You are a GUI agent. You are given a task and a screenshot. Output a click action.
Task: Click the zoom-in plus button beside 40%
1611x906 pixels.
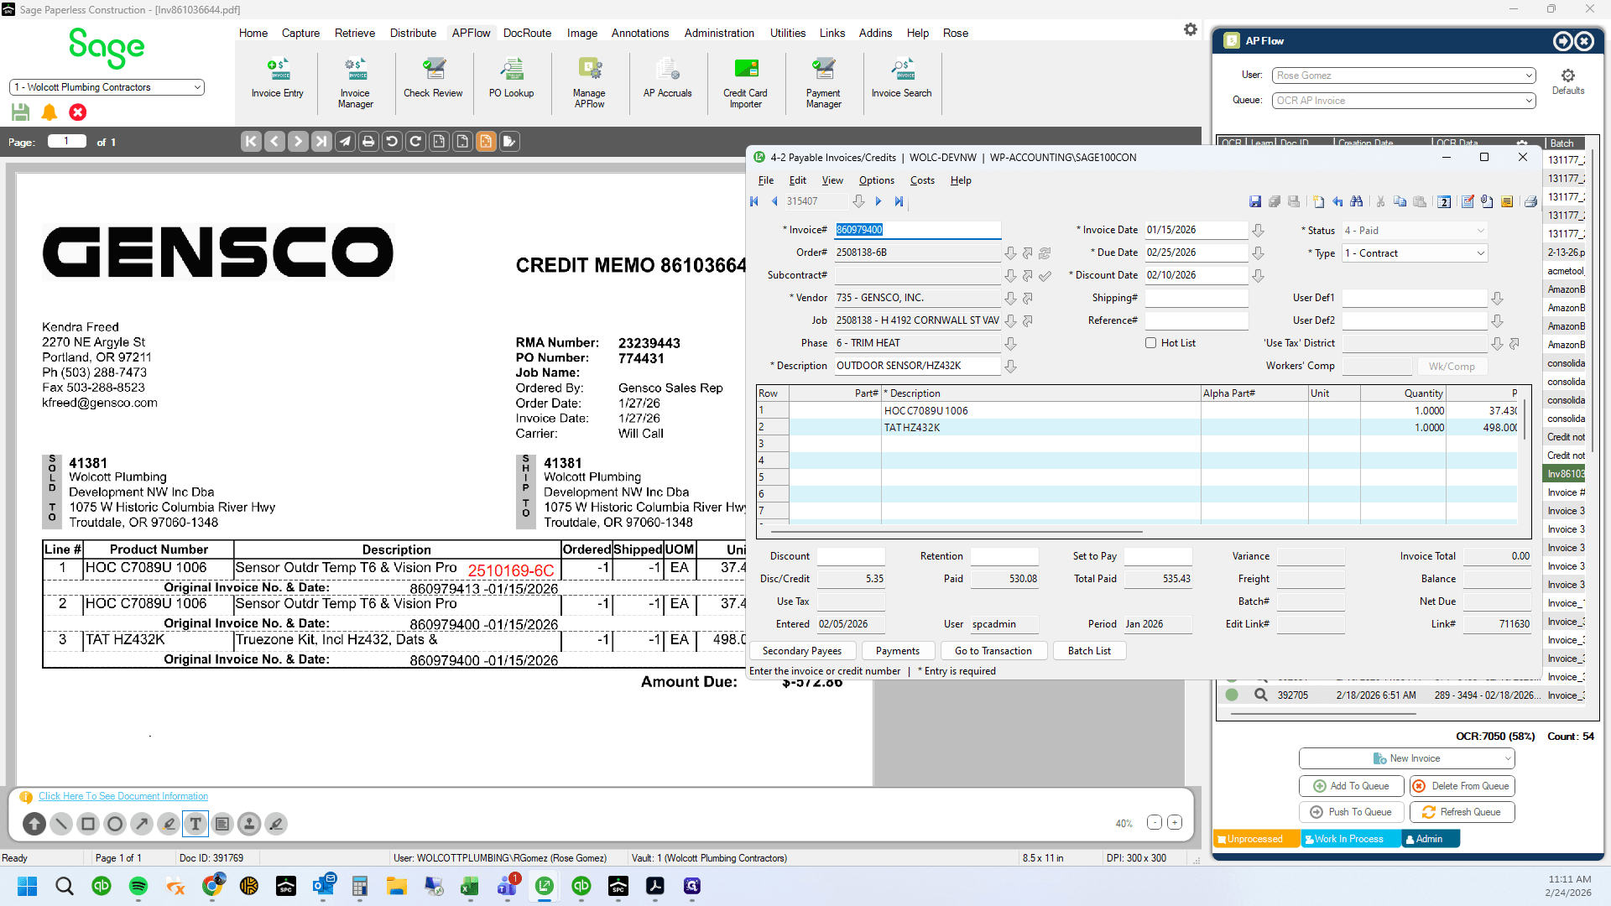pyautogui.click(x=1175, y=823)
